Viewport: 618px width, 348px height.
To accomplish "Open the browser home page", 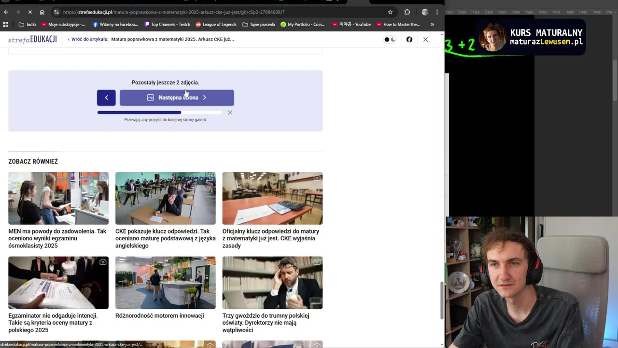I will tap(42, 12).
